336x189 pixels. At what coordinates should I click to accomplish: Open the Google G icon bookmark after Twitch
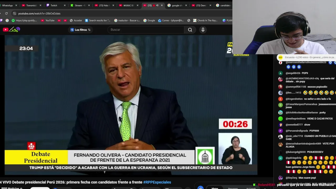(7, 20)
